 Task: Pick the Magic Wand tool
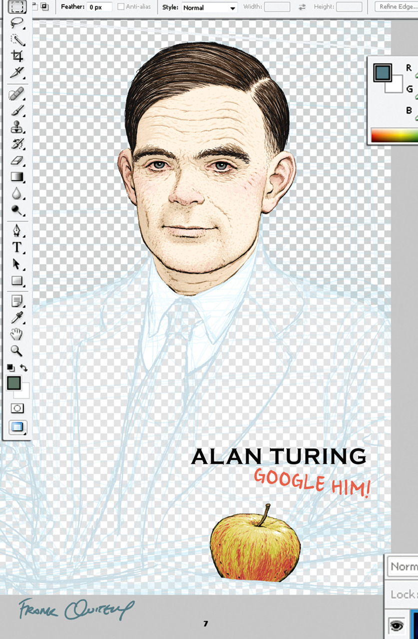pyautogui.click(x=17, y=39)
